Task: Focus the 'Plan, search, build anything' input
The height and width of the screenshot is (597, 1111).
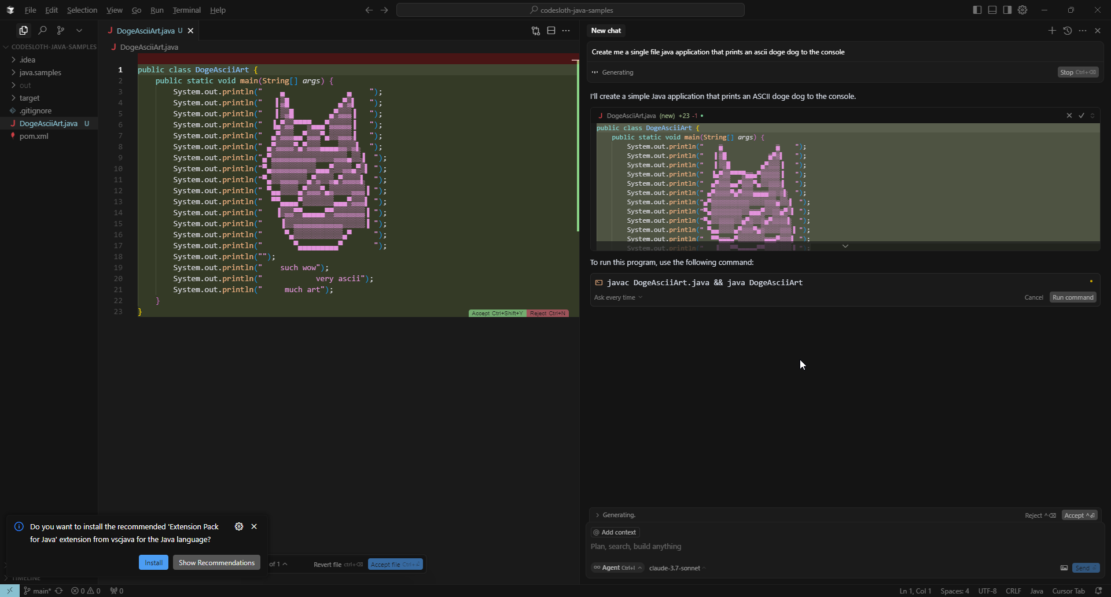Action: tap(845, 547)
